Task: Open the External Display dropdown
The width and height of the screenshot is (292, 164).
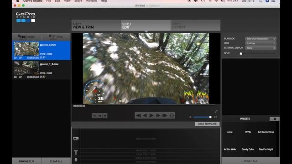Action: [x=261, y=48]
